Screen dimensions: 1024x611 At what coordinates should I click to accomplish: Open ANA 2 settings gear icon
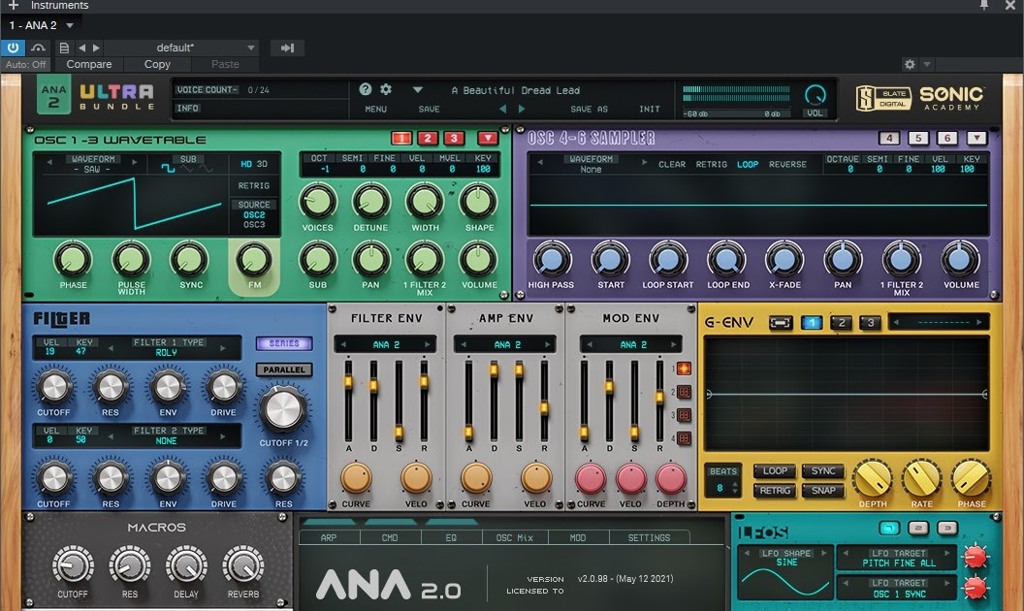click(x=386, y=89)
